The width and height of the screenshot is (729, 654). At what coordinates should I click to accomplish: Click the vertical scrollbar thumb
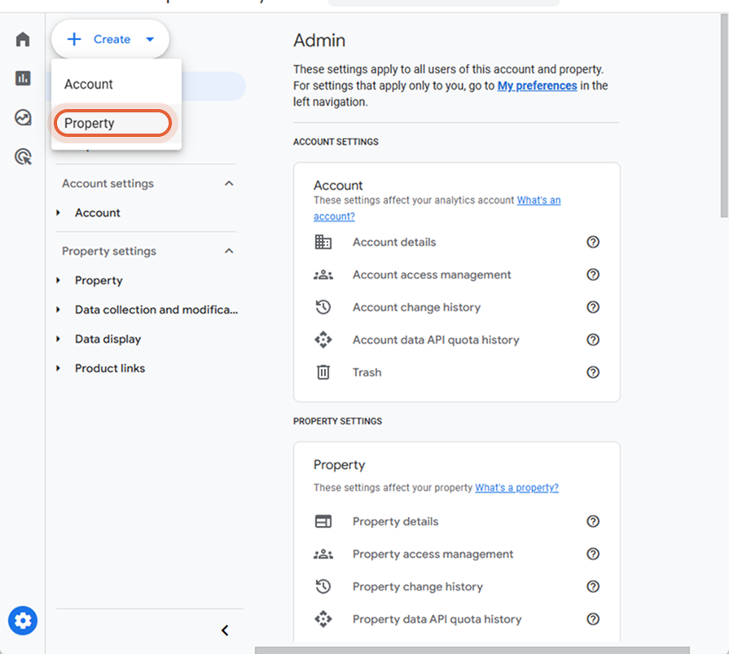724,116
